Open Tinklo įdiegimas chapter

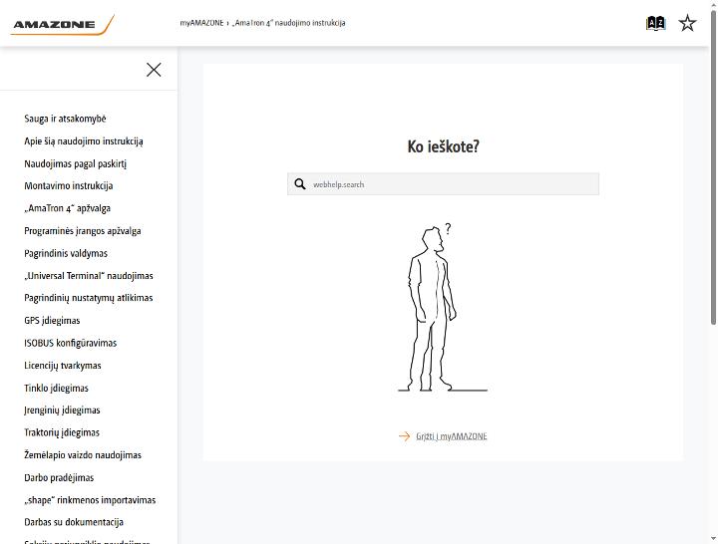(x=56, y=388)
